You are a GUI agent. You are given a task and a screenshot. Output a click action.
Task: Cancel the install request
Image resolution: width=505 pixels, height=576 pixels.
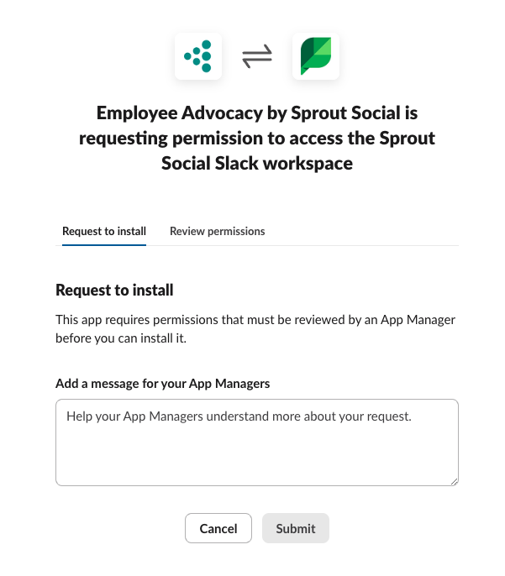pos(218,528)
